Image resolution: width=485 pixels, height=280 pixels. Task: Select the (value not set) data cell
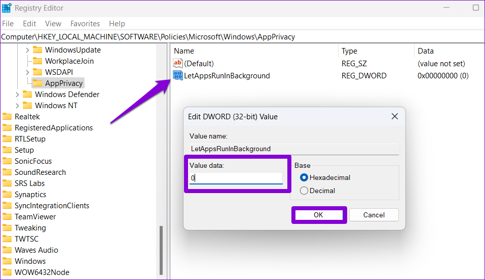point(441,64)
